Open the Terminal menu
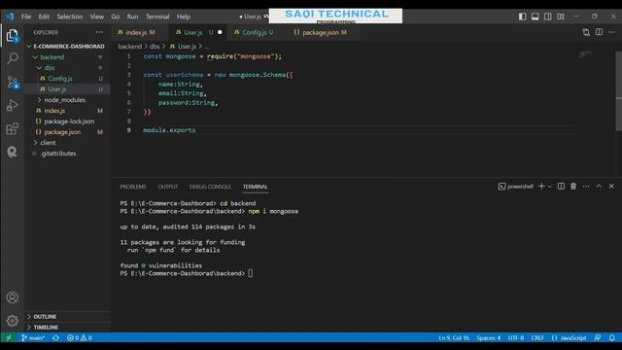622x350 pixels. 157,17
